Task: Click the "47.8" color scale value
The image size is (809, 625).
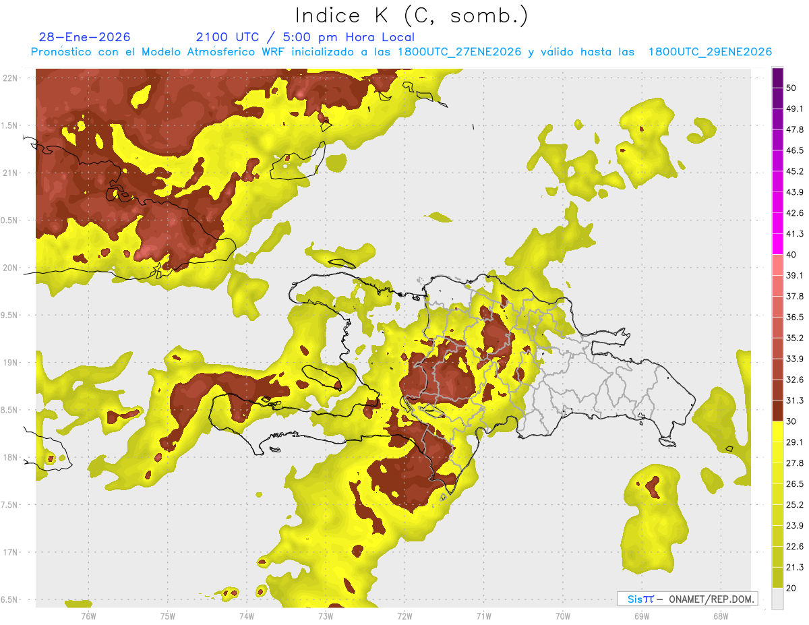Action: (795, 129)
